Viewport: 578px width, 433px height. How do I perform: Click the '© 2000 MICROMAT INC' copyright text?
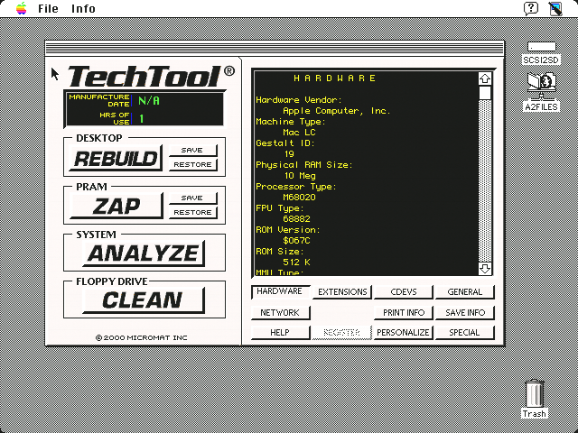(142, 337)
